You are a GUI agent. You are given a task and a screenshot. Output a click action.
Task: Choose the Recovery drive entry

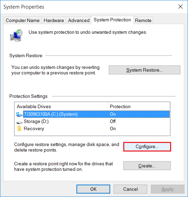pos(93,129)
